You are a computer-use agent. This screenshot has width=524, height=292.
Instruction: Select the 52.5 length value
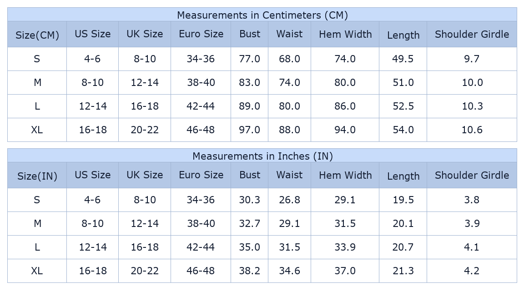[x=403, y=106]
